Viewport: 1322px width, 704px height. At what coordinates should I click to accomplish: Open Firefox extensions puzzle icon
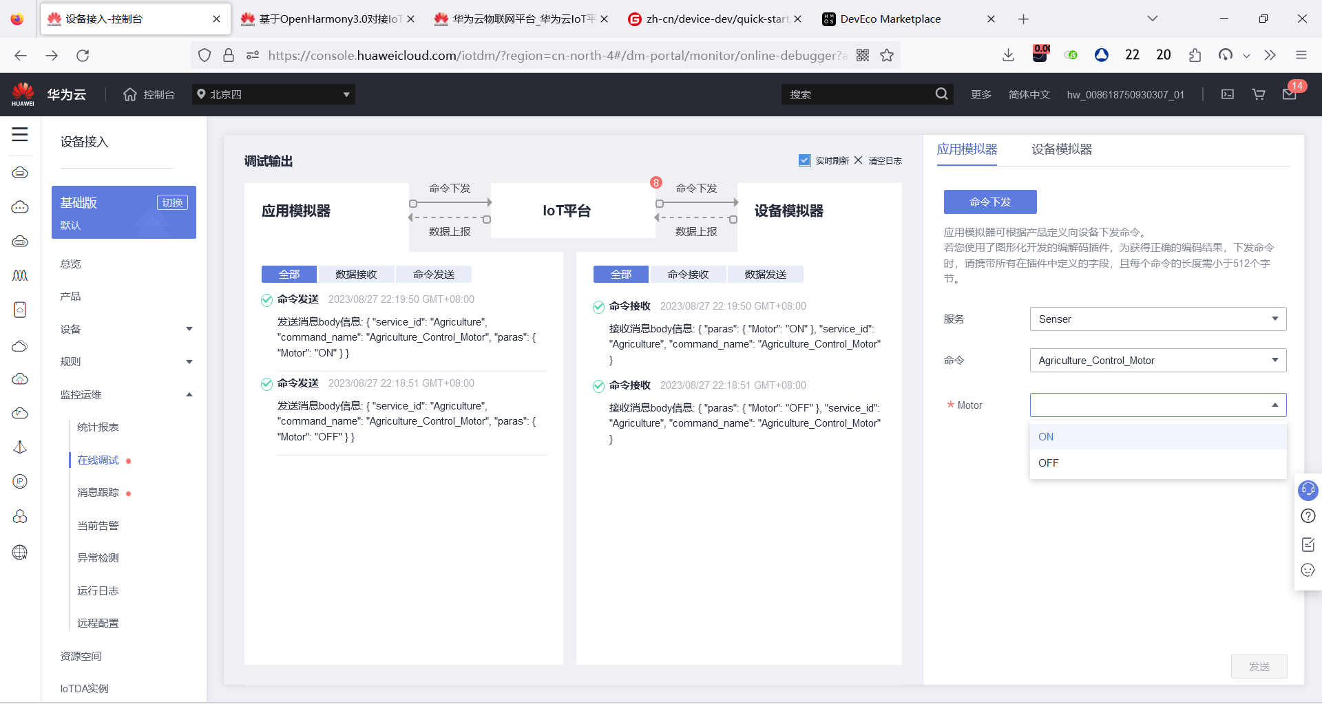pyautogui.click(x=1195, y=55)
